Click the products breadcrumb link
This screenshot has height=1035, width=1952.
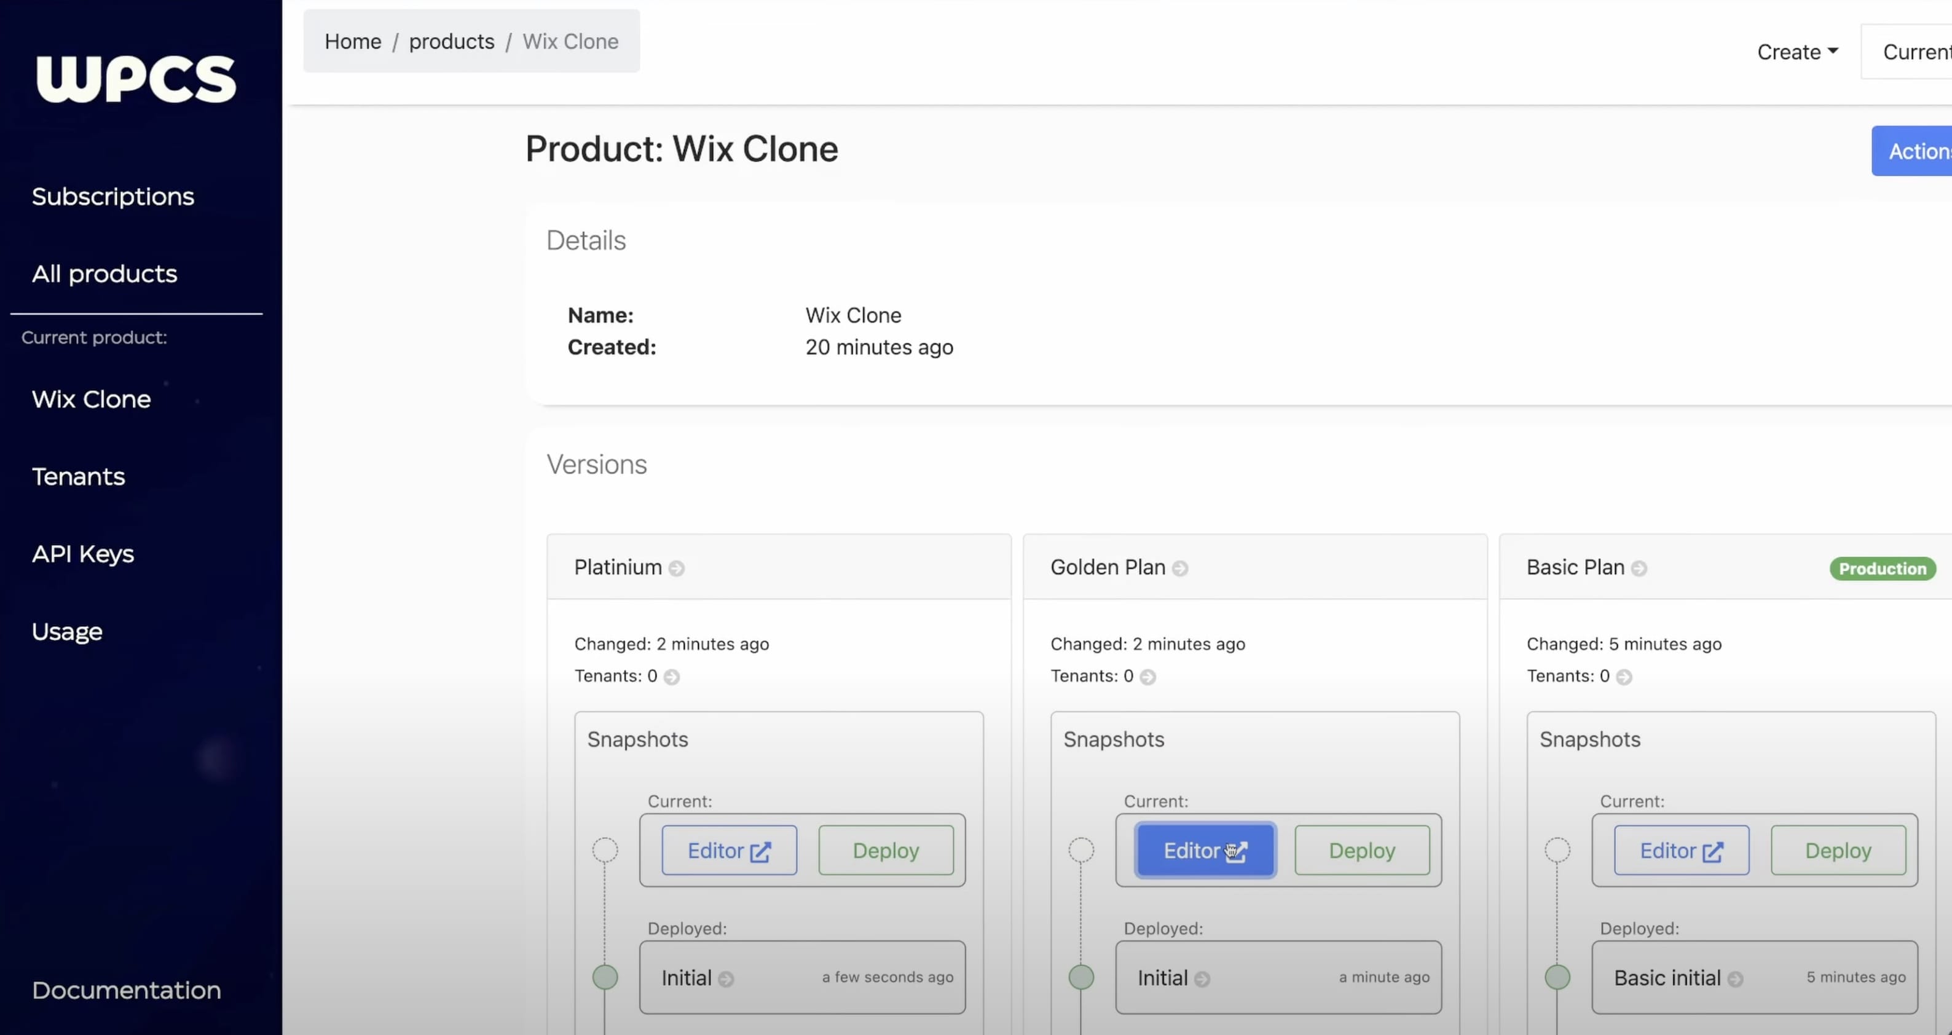tap(452, 41)
